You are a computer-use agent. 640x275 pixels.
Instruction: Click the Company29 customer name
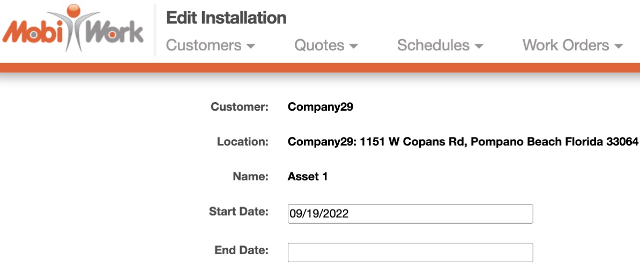click(320, 106)
